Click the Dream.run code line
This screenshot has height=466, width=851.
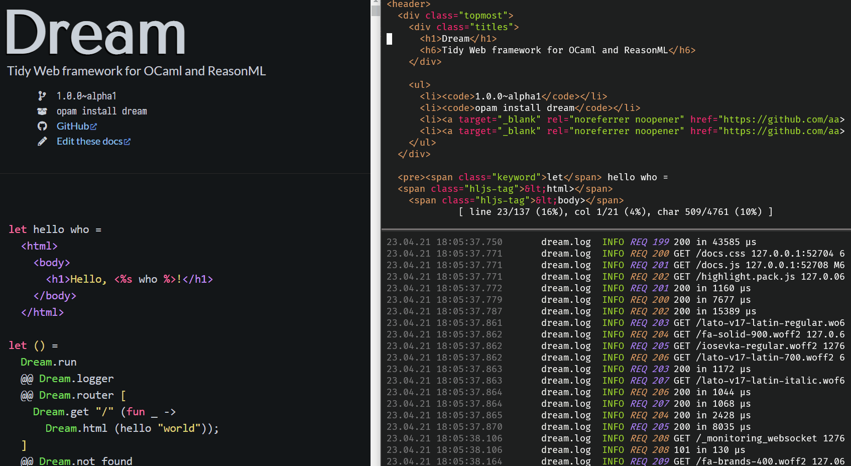(x=49, y=362)
